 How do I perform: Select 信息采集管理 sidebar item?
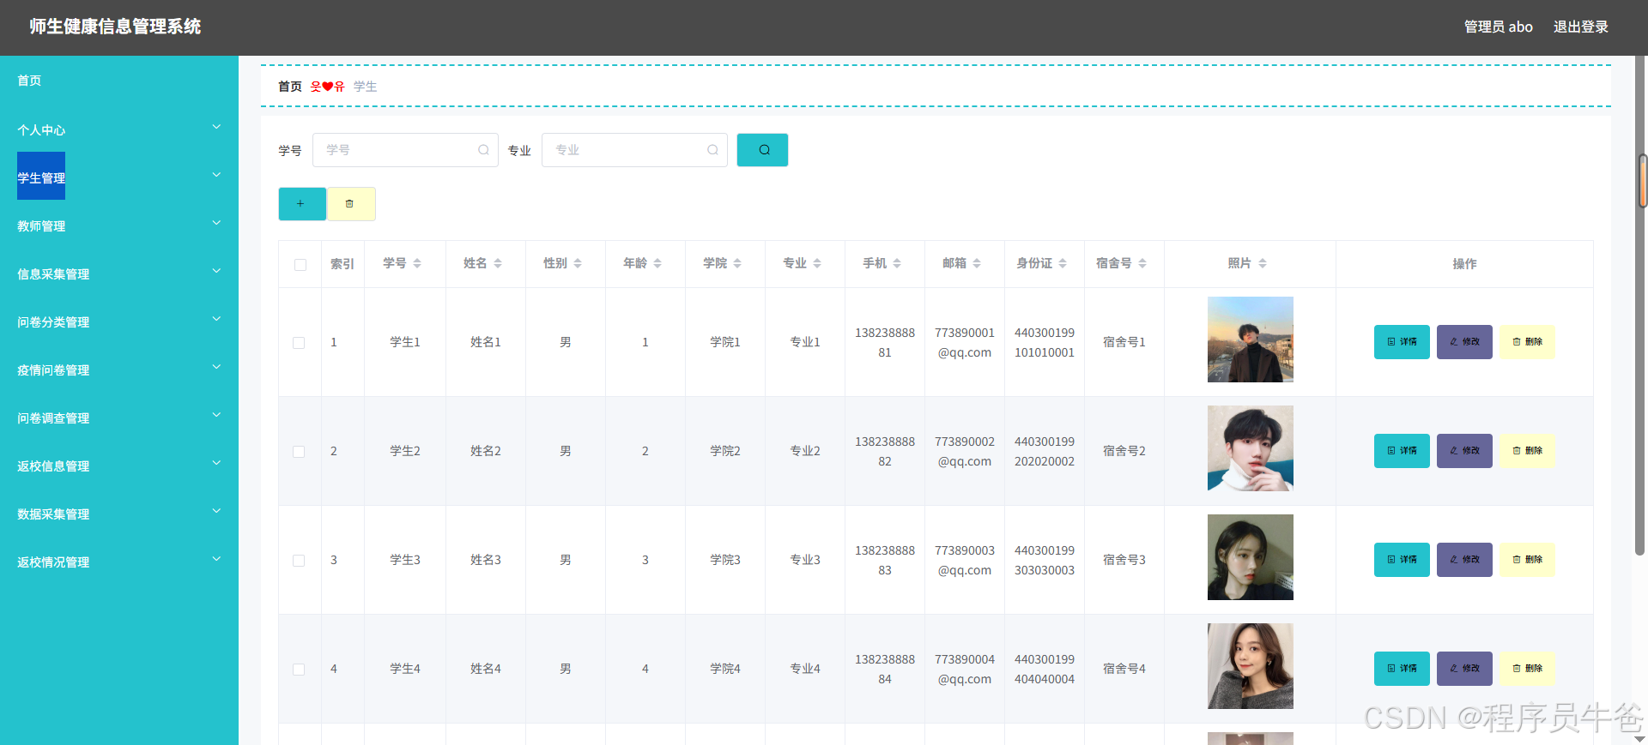click(53, 274)
